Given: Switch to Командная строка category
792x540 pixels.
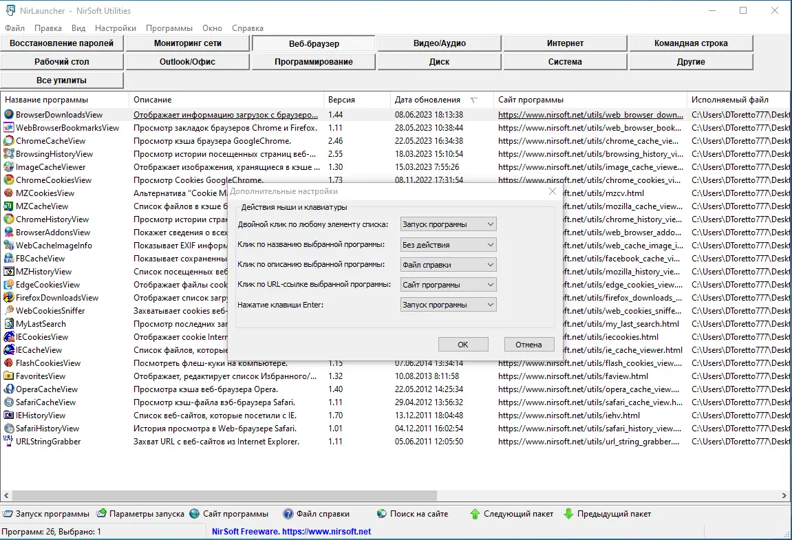Looking at the screenshot, I should (691, 43).
